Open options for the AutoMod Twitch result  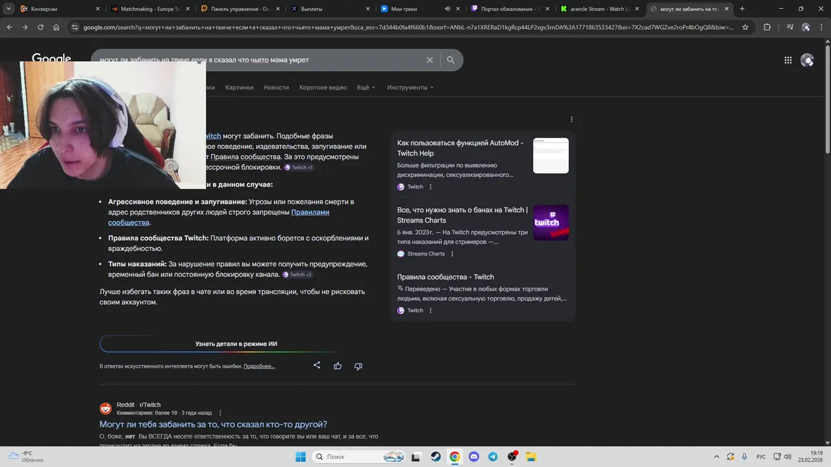pos(430,187)
